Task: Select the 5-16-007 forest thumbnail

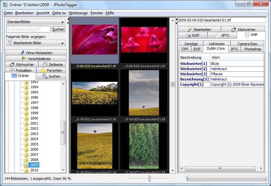Action: 143,146
